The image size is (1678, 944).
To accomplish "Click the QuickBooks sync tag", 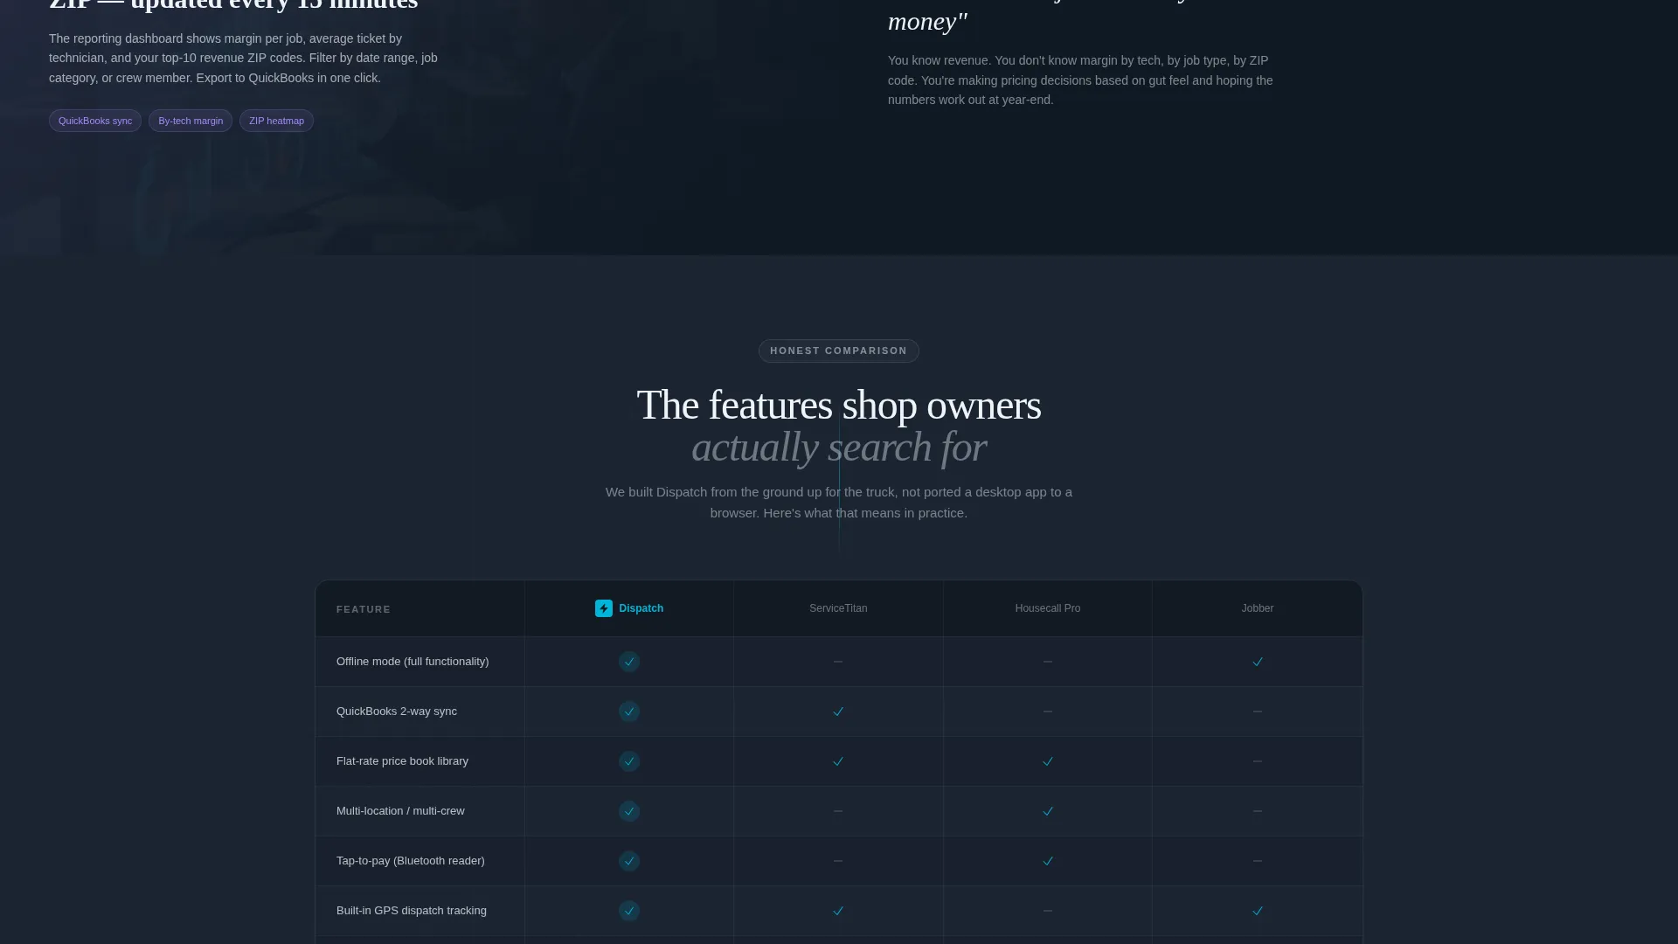I will tap(95, 121).
